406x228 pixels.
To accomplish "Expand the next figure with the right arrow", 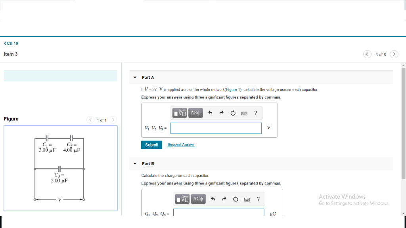I will (x=113, y=120).
